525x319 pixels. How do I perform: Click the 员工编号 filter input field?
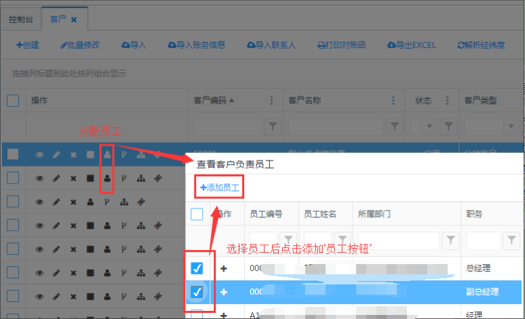[x=263, y=239]
